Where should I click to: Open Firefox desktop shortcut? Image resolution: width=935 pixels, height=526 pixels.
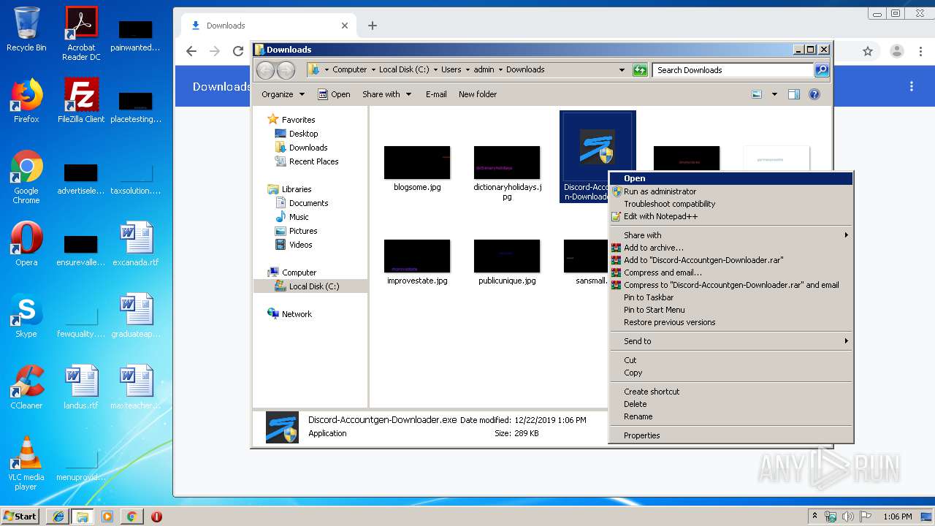26,101
